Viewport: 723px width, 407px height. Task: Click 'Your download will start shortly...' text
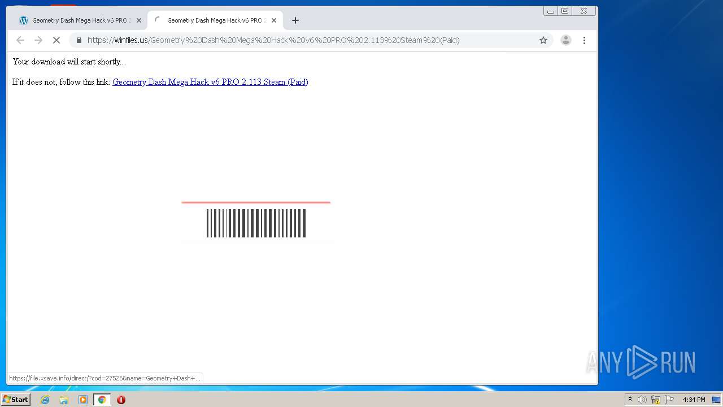[69, 62]
